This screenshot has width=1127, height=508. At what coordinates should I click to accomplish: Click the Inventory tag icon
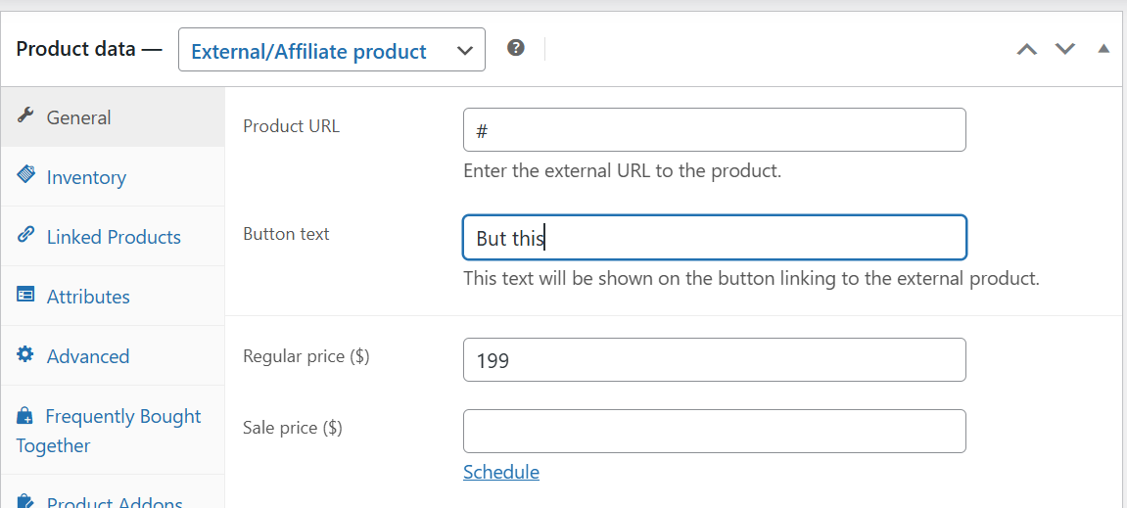click(x=25, y=175)
